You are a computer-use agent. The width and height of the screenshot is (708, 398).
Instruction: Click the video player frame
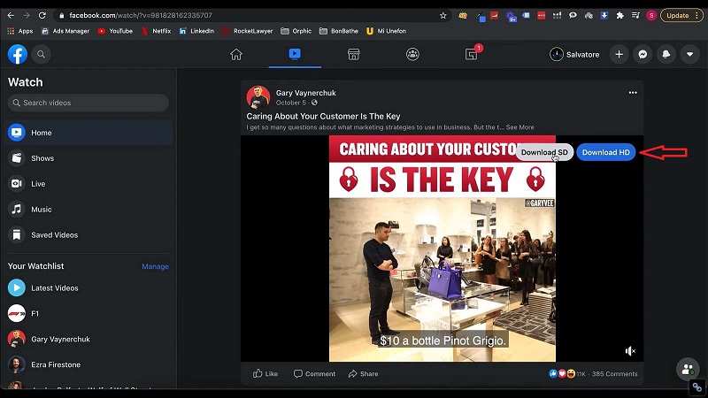(x=442, y=249)
